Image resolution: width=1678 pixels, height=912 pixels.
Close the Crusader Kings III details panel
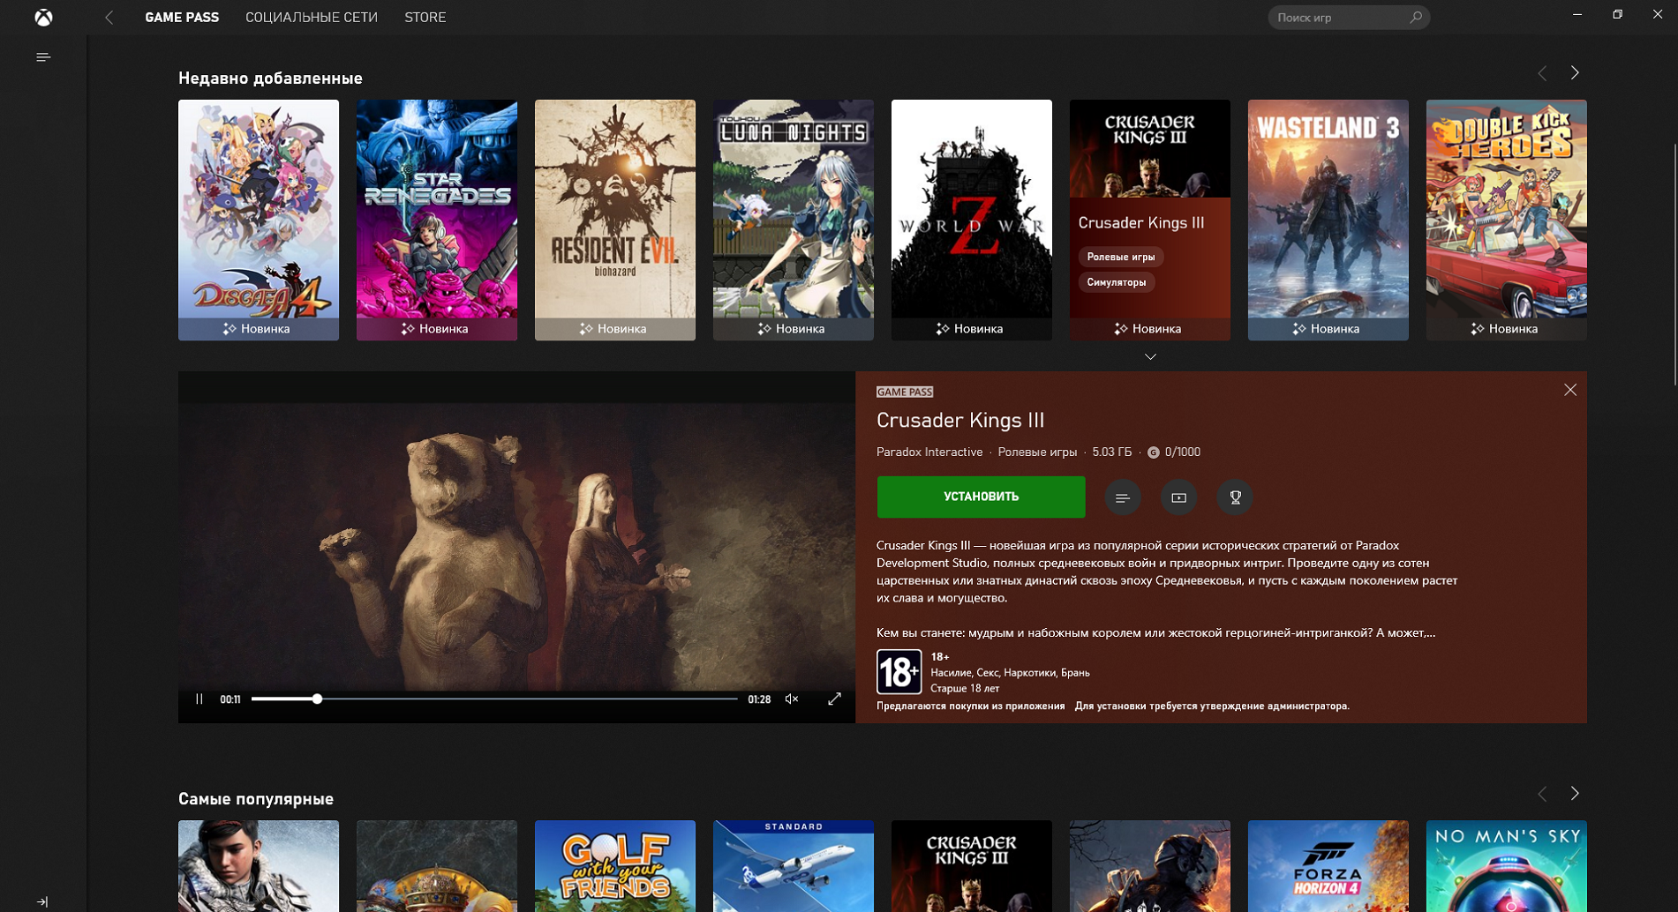(1569, 390)
